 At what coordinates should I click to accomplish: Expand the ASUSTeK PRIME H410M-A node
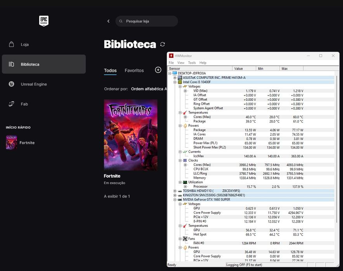[x=175, y=78]
